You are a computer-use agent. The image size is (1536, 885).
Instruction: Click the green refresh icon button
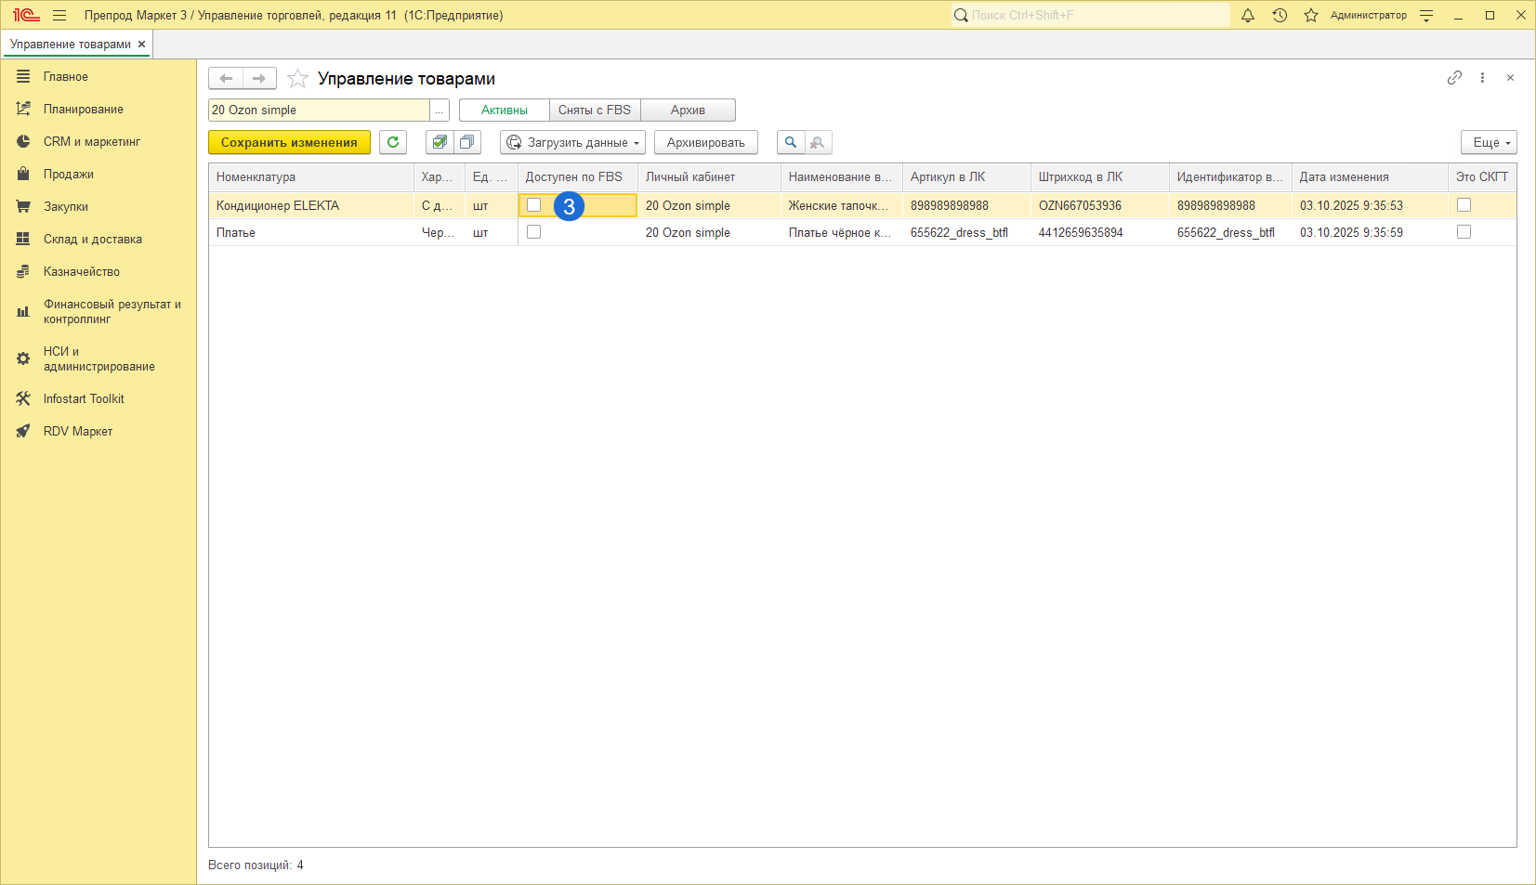(393, 142)
